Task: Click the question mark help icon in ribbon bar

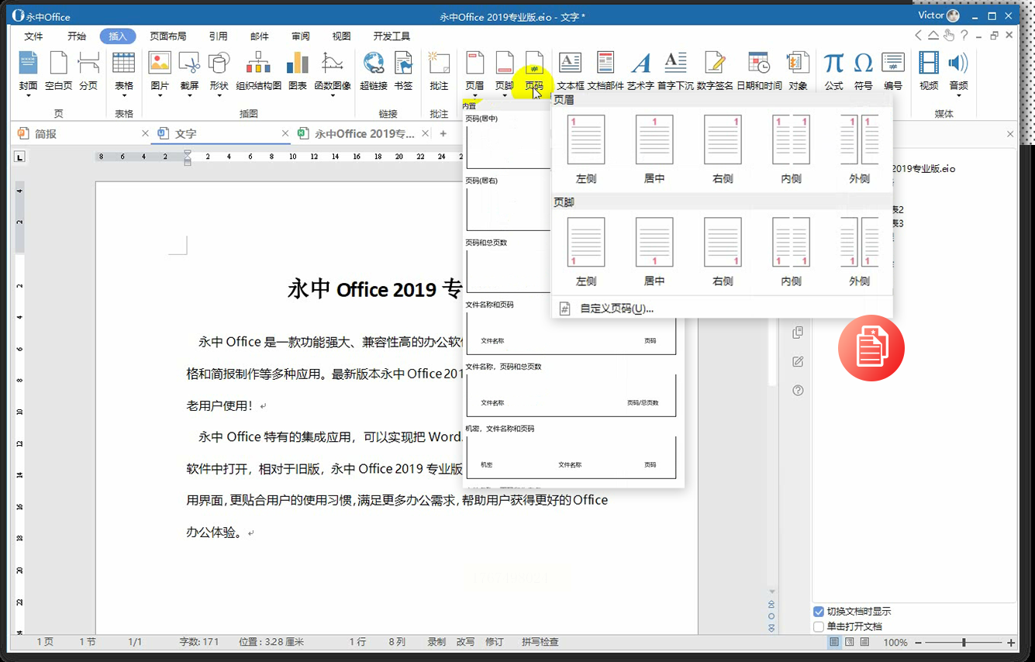Action: pyautogui.click(x=964, y=35)
